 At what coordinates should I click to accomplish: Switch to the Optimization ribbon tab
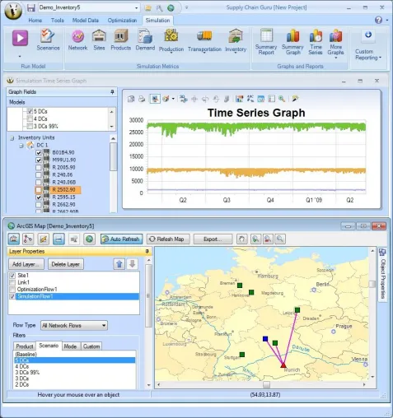[122, 21]
